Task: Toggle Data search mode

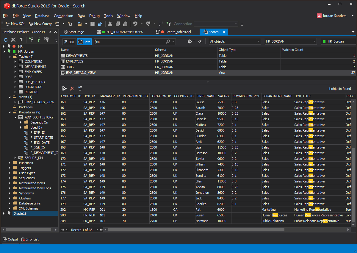Action: [84, 42]
